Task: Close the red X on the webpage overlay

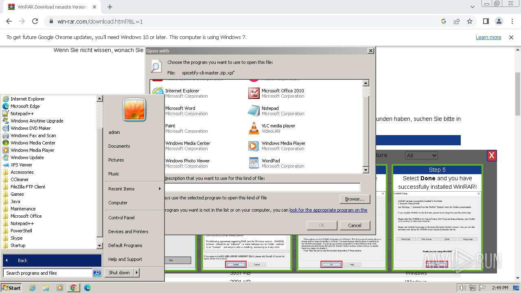Action: 492,155
